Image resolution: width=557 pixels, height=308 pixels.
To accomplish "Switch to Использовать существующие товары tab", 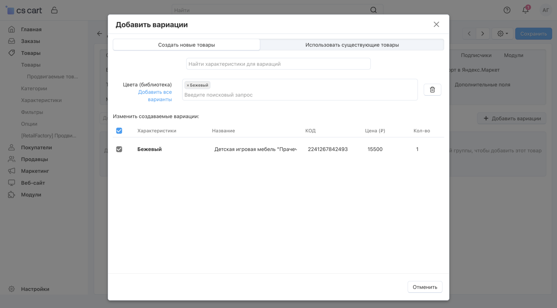I will pos(352,45).
